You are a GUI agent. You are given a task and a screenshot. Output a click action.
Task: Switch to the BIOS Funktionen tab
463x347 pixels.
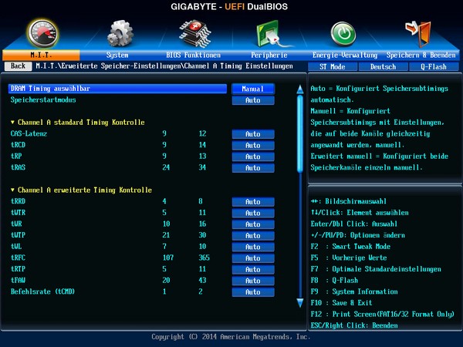193,56
